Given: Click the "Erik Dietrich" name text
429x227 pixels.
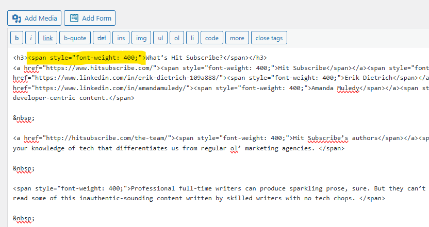Looking at the screenshot, I should click(x=369, y=78).
